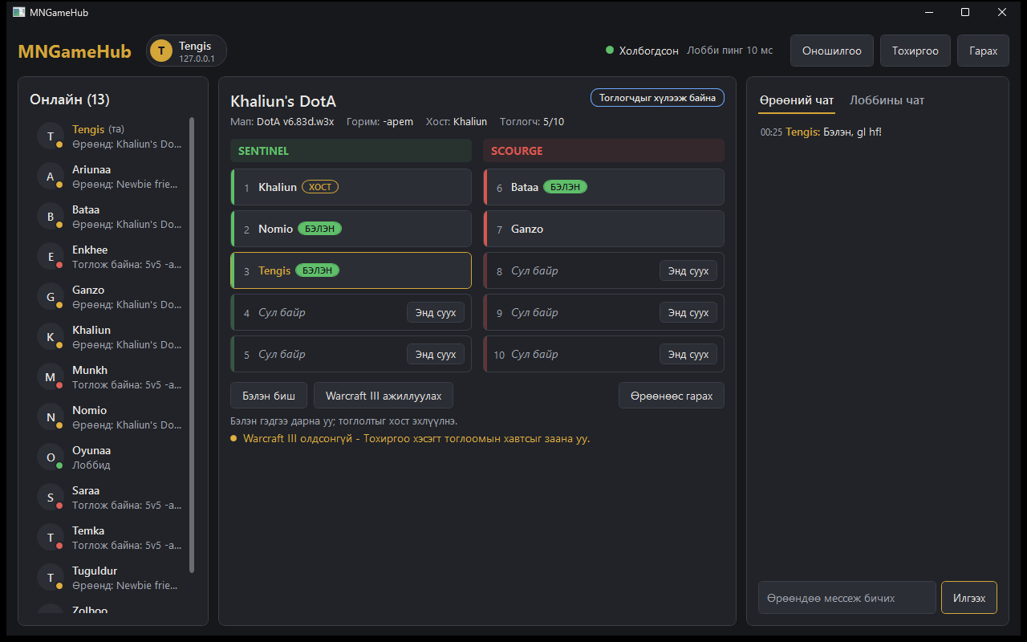This screenshot has height=642, width=1027.
Task: Leave the room via Өрөөнөөс гарах
Action: pos(672,396)
